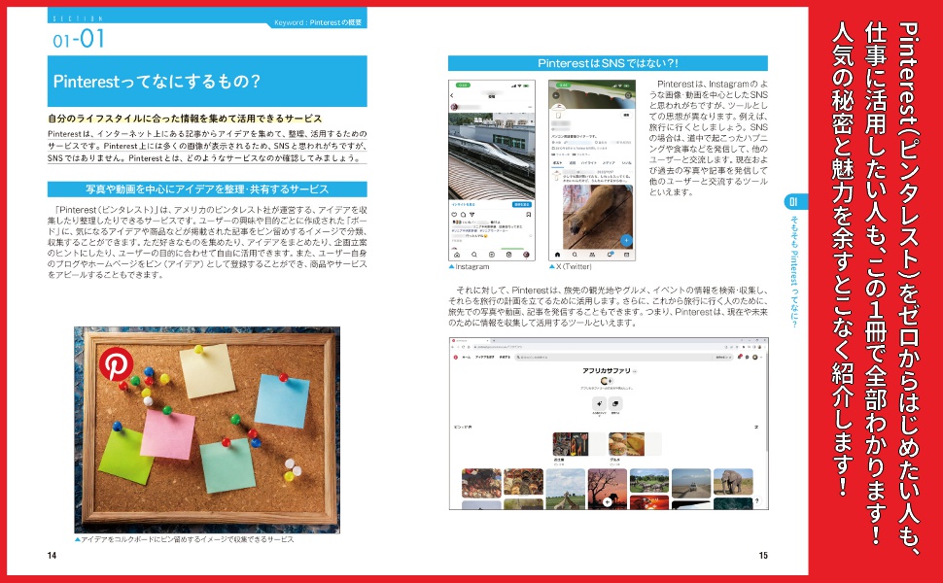Select the 返信 tab on the X profile
Image resolution: width=943 pixels, height=583 pixels.
pos(573,163)
